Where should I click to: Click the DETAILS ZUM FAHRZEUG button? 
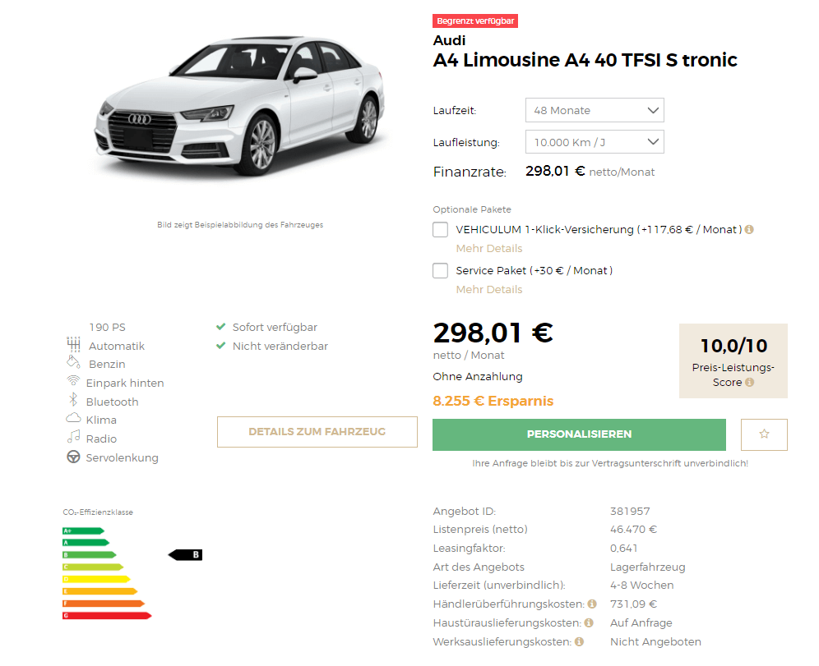pos(317,432)
